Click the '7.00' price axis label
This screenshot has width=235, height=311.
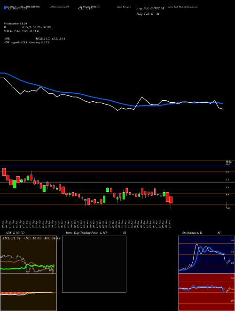[228, 208]
